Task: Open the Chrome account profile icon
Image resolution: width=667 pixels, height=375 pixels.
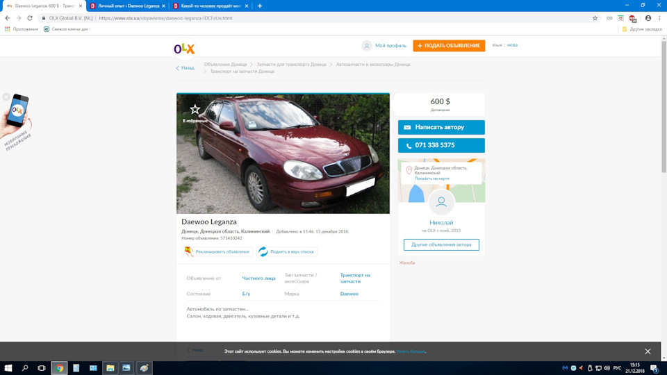Action: 648,18
